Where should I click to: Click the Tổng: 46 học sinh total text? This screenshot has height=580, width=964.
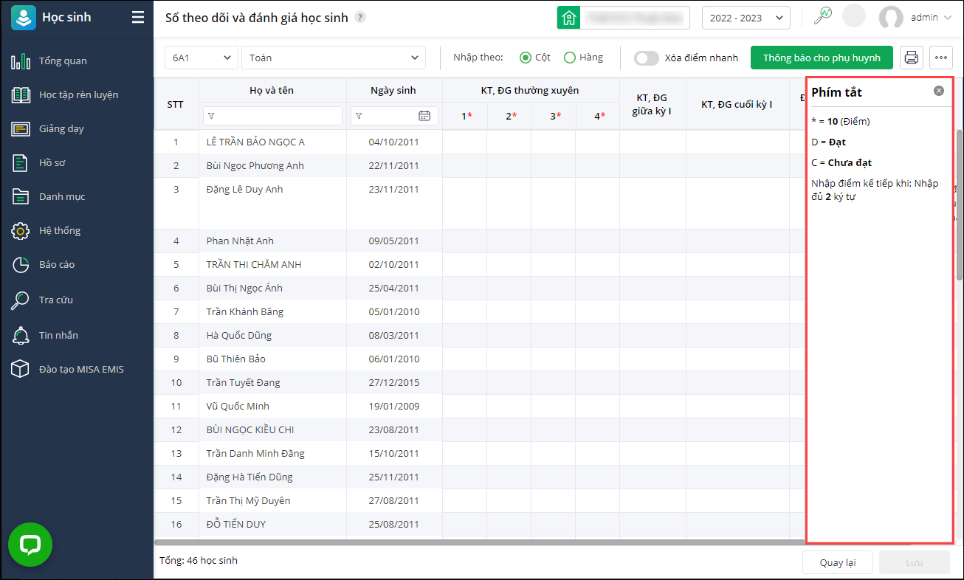pos(199,561)
